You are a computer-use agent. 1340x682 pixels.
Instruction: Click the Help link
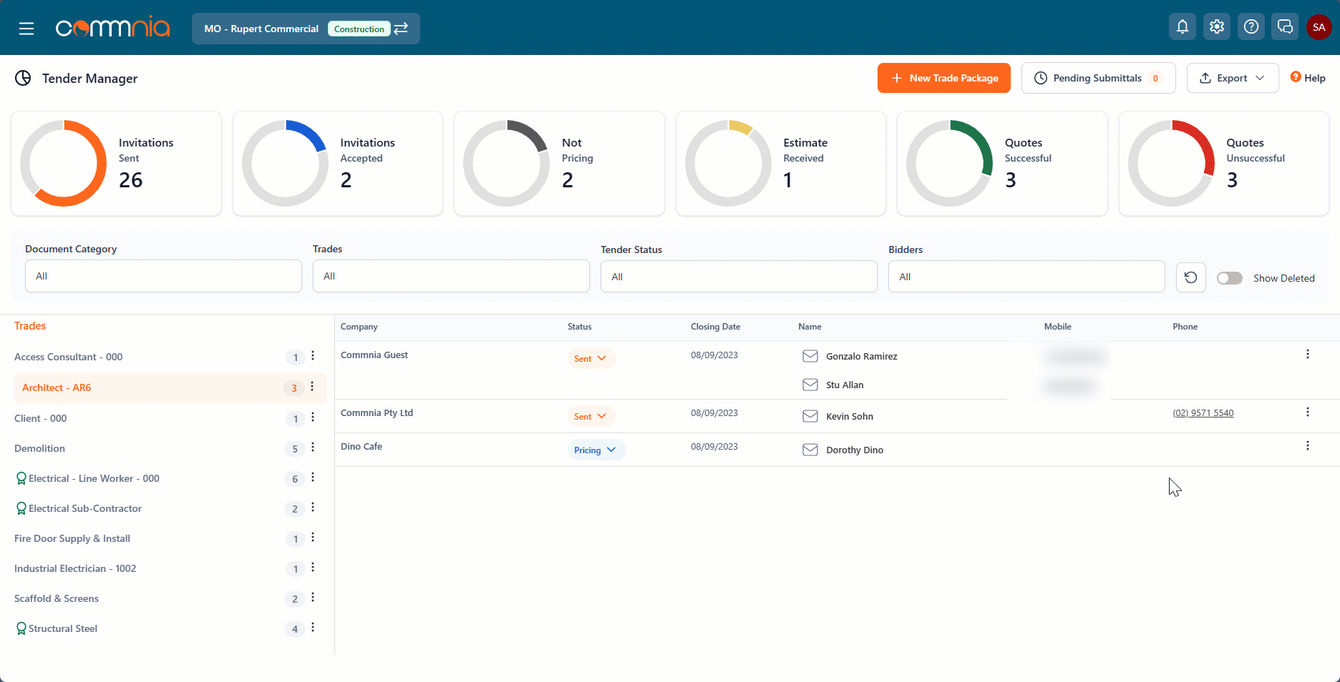(1308, 78)
